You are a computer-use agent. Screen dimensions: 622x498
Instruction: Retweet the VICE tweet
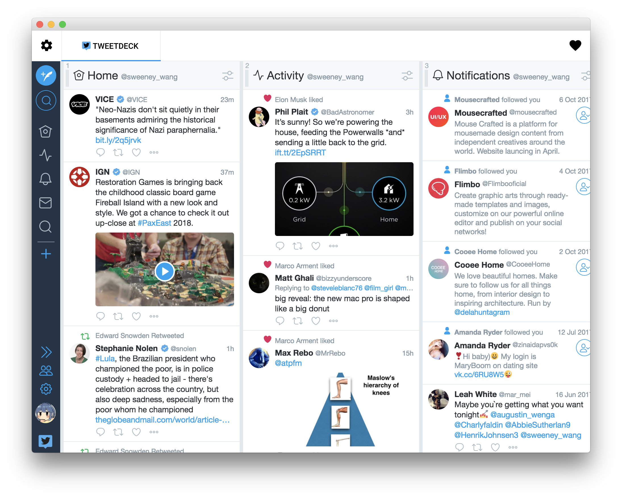(x=118, y=152)
